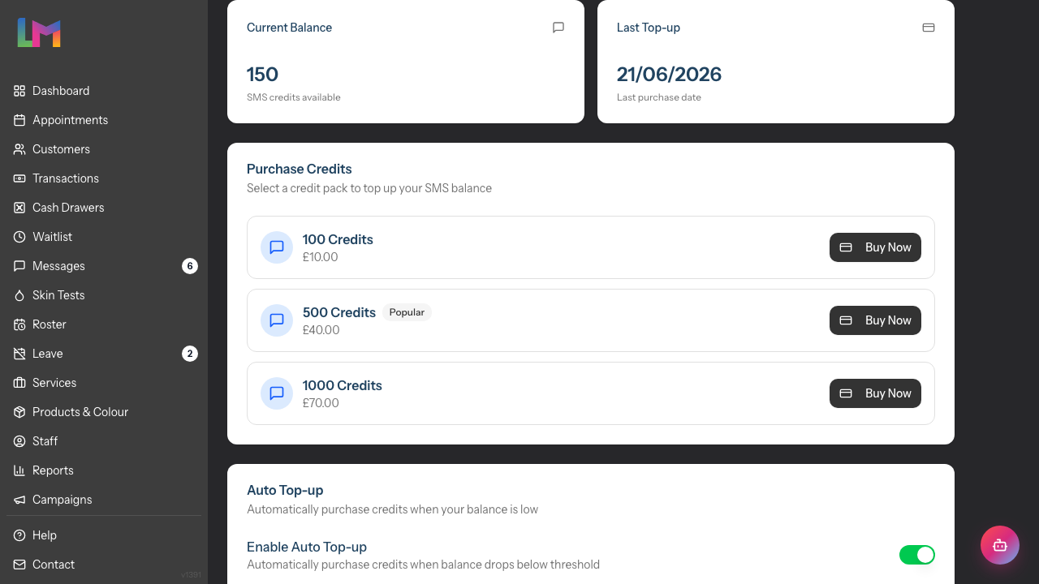1039x584 pixels.
Task: Open the AI assistant robot button
Action: pos(1000,545)
